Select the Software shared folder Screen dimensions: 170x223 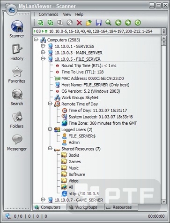(77, 175)
